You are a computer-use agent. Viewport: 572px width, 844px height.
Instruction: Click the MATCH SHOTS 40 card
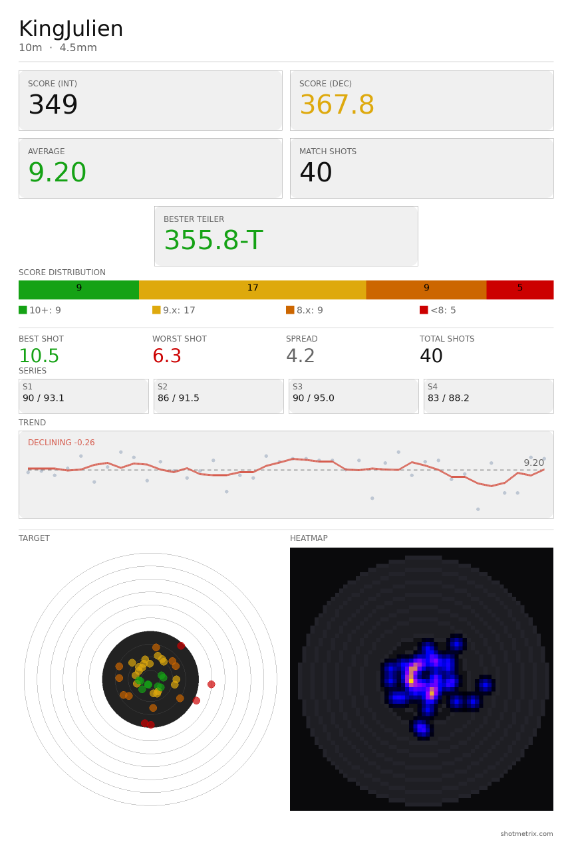coord(422,168)
